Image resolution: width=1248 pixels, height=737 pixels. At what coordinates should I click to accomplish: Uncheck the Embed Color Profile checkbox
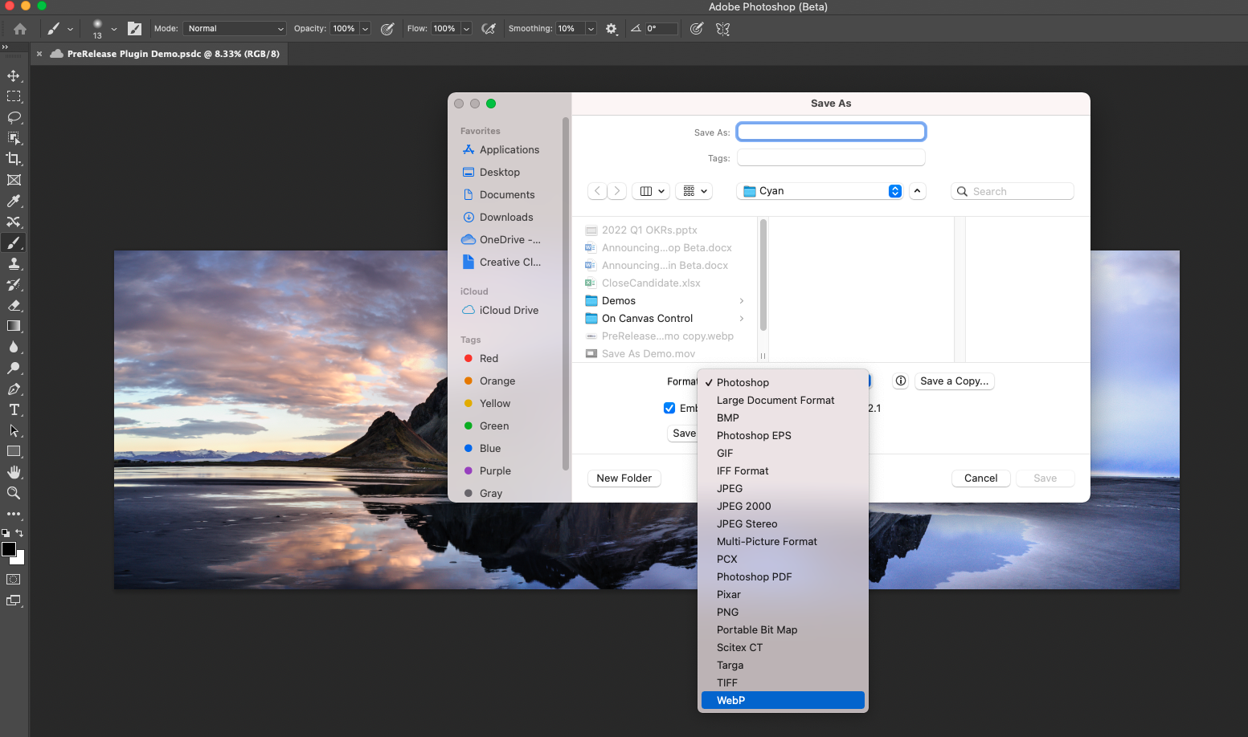tap(669, 408)
